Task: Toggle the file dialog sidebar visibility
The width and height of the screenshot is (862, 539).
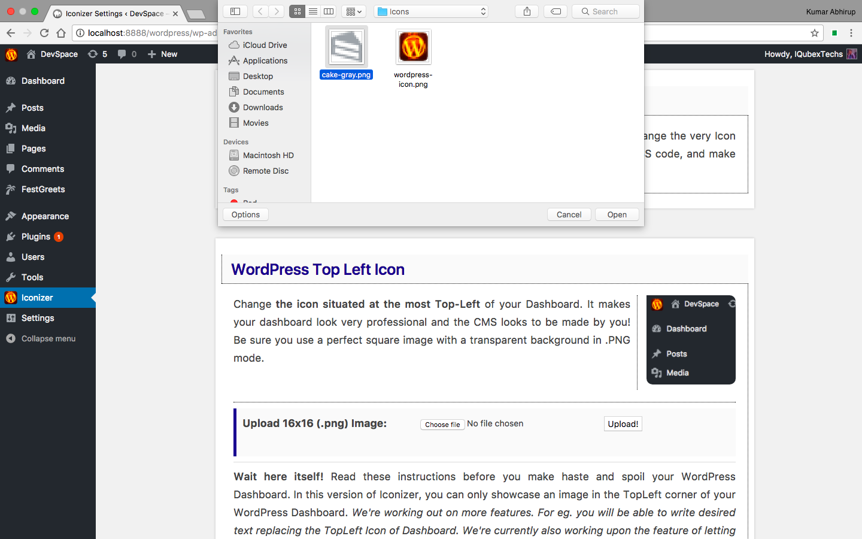Action: tap(235, 11)
